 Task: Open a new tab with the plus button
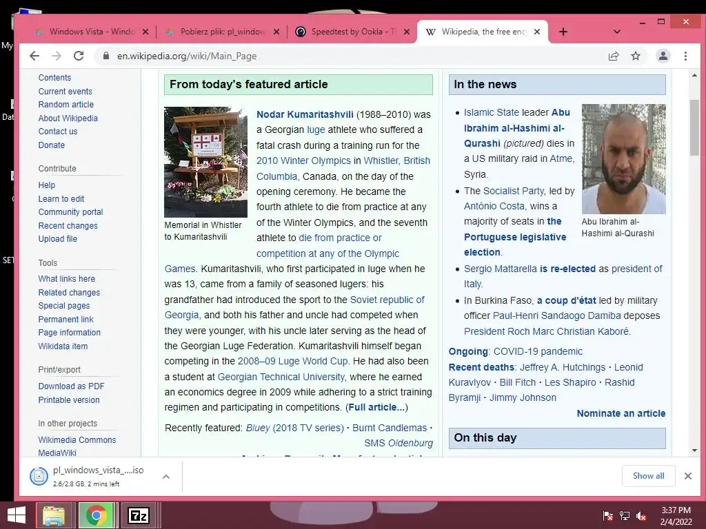(563, 32)
